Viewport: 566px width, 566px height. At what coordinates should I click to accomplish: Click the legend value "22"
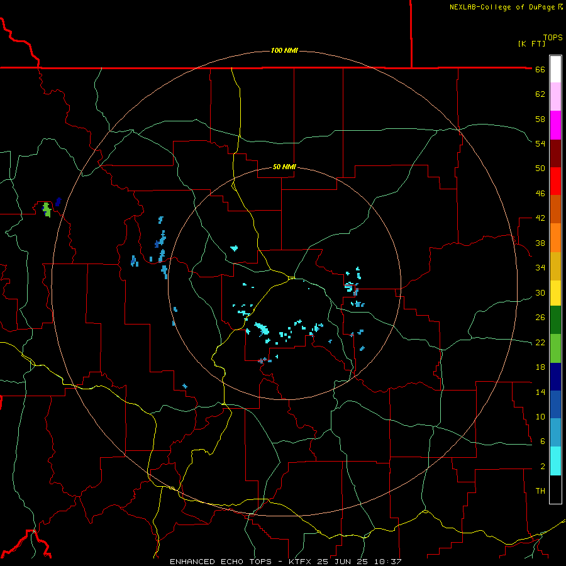[540, 342]
